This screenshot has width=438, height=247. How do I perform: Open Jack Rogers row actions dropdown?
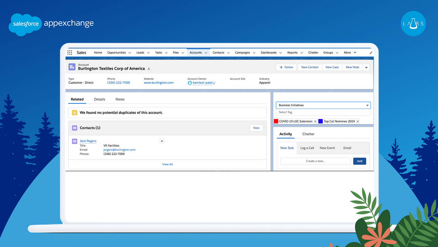[x=162, y=141]
